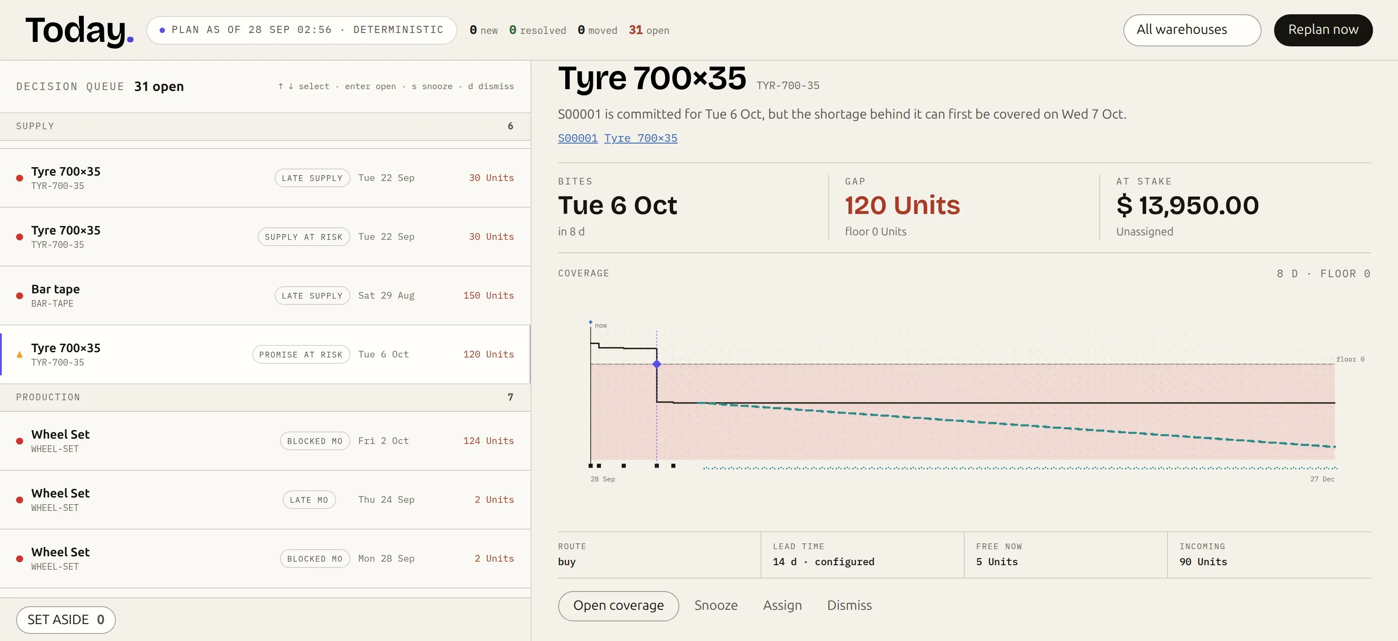Click the 0 moved counter
The image size is (1398, 641).
click(x=597, y=30)
